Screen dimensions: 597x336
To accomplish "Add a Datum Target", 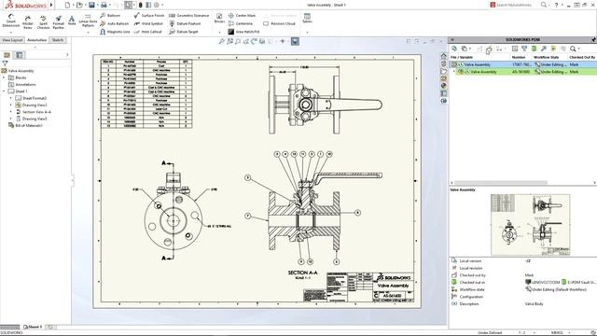I will pyautogui.click(x=184, y=32).
